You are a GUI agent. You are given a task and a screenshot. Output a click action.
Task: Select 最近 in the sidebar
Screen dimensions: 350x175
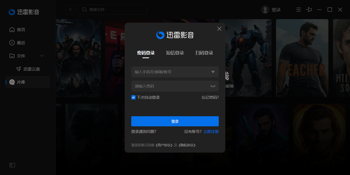click(21, 43)
